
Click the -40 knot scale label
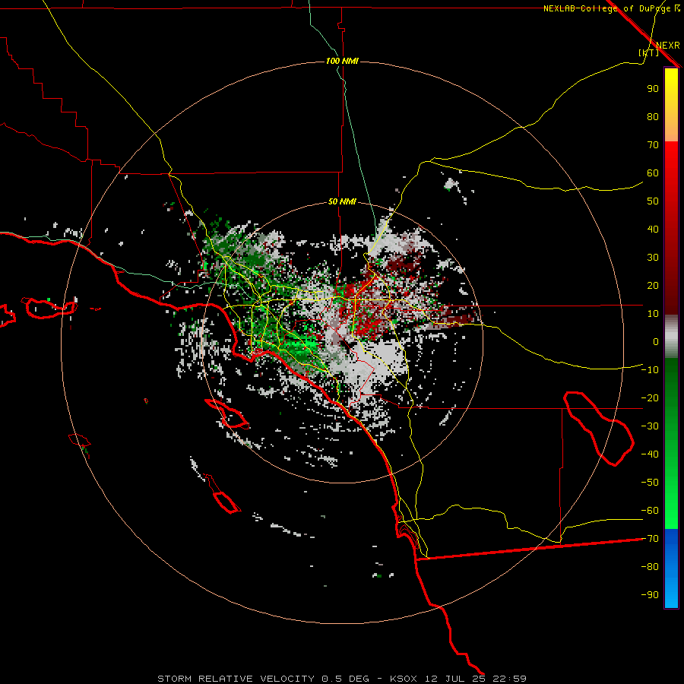click(650, 454)
